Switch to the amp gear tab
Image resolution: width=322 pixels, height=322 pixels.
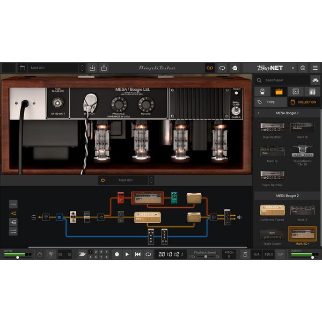coord(279,92)
